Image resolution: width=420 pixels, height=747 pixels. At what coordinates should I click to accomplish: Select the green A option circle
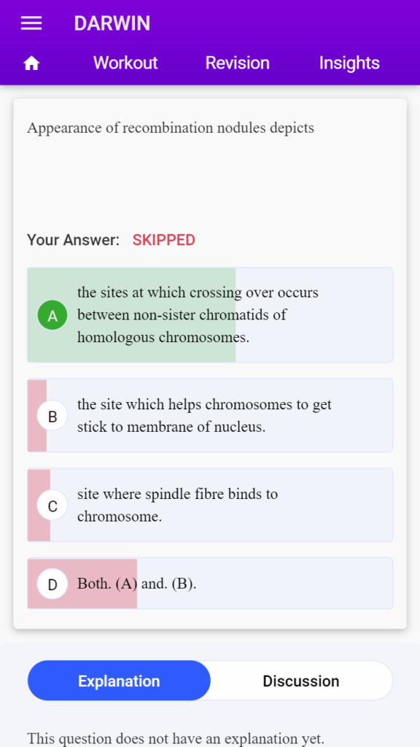(x=52, y=315)
